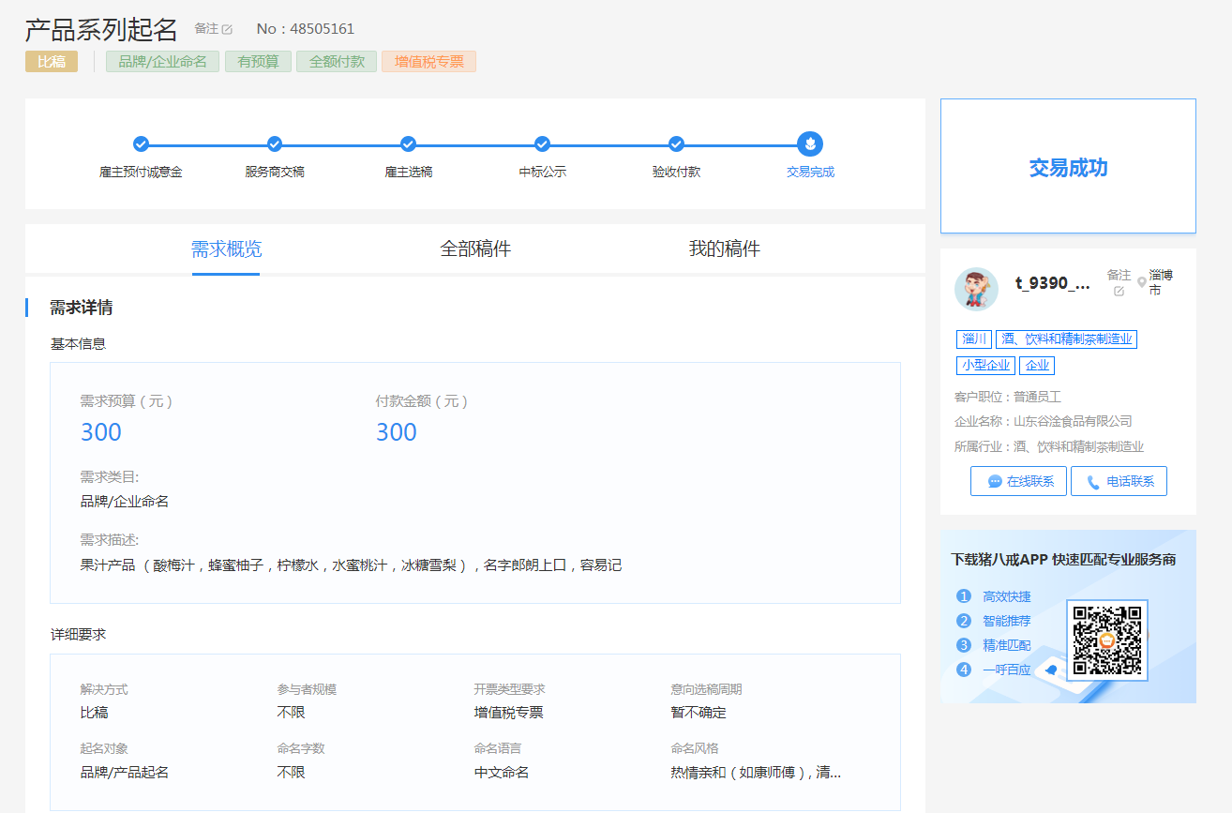Click the 解决方式 value 比稿

pos(95,713)
